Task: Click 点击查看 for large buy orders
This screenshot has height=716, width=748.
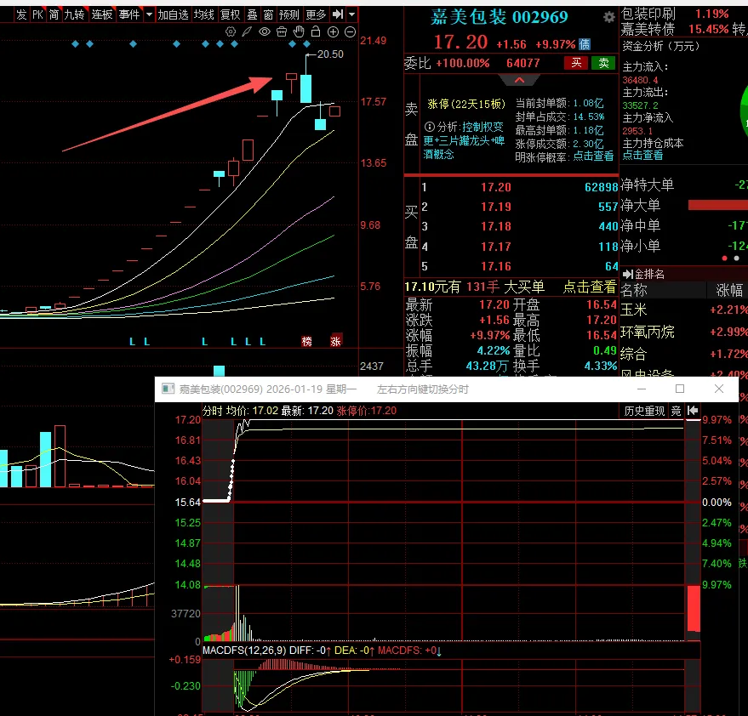Action: [590, 287]
